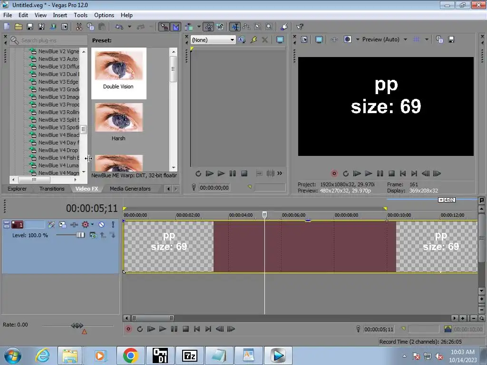
Task: Select the Envelope edit tool
Action: (246, 27)
